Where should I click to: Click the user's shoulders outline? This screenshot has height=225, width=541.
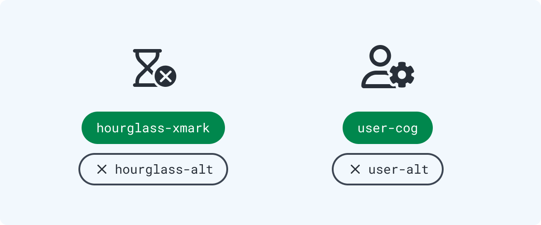[375, 80]
